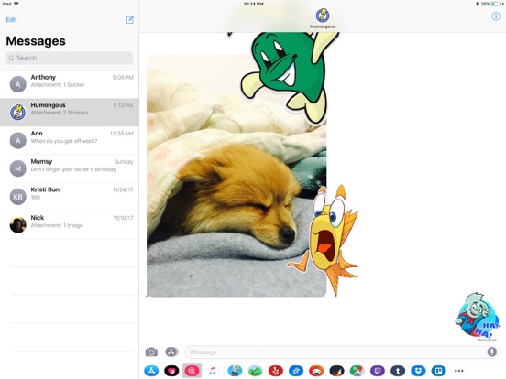Open the Ann conversation
This screenshot has height=379, width=506.
pos(70,140)
